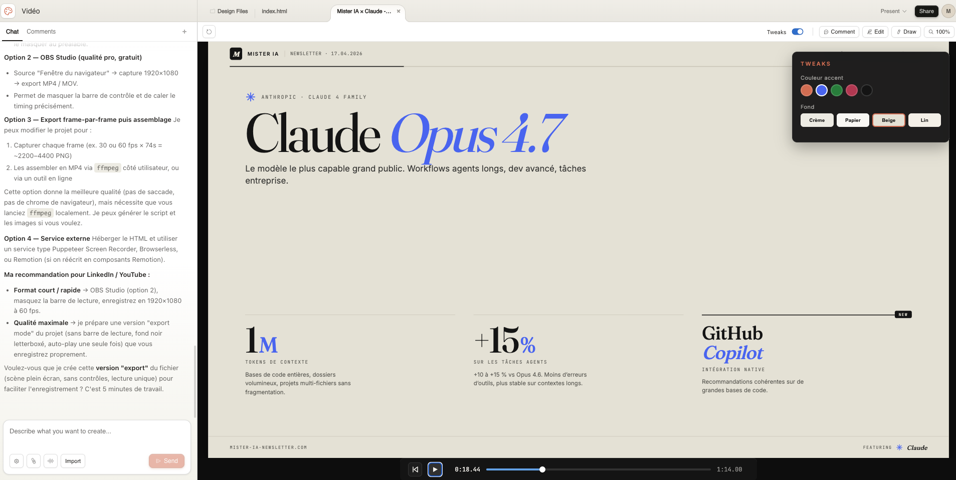
Task: Click "Ma recommandation pour LinkedIn / YouTube" text
Action: pyautogui.click(x=77, y=275)
